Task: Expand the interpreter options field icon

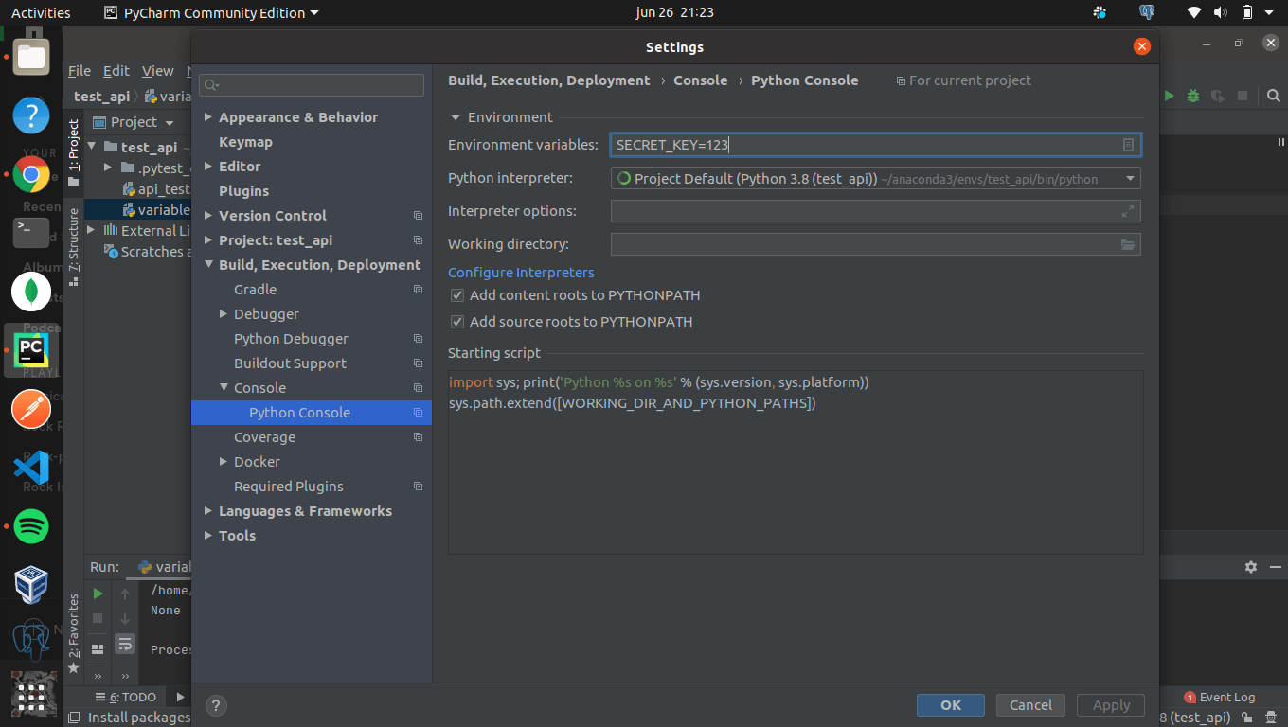Action: pyautogui.click(x=1128, y=211)
